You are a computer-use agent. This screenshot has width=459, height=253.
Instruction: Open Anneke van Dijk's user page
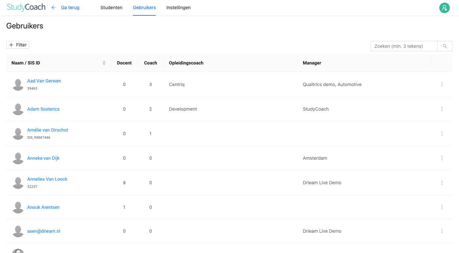click(x=43, y=158)
